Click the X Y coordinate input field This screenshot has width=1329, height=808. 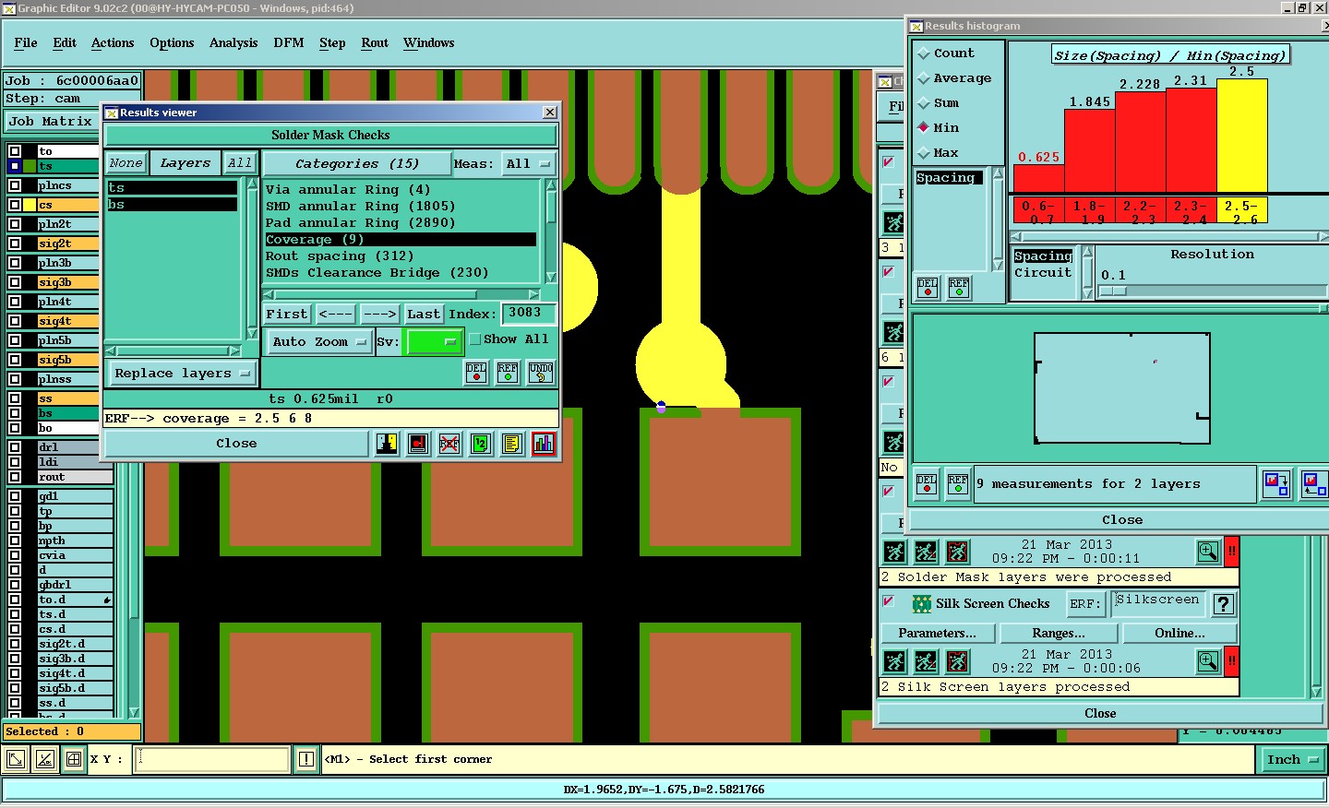tap(213, 759)
